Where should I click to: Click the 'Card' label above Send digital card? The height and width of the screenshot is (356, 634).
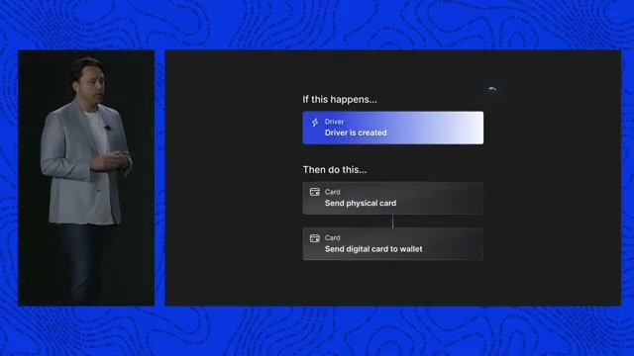coord(333,237)
